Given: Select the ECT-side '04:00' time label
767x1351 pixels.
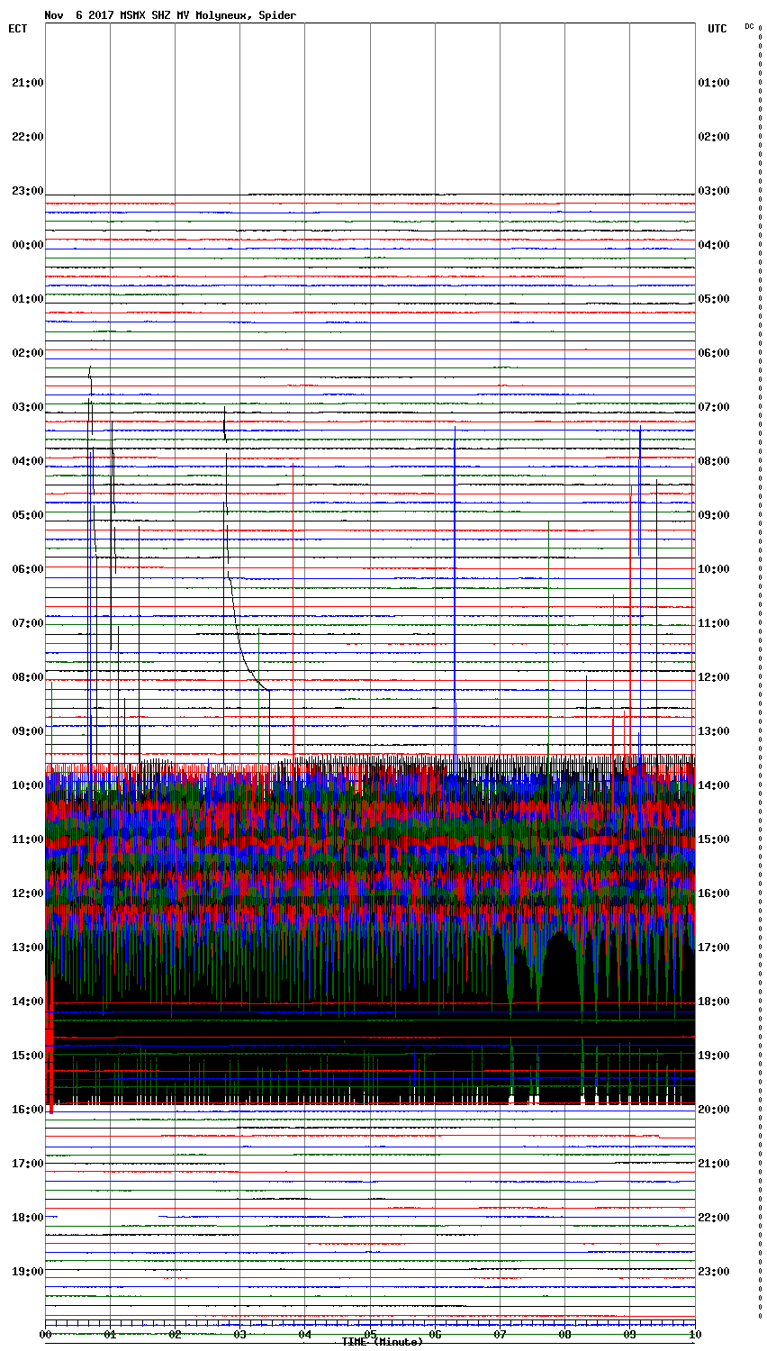Looking at the screenshot, I should (x=28, y=461).
